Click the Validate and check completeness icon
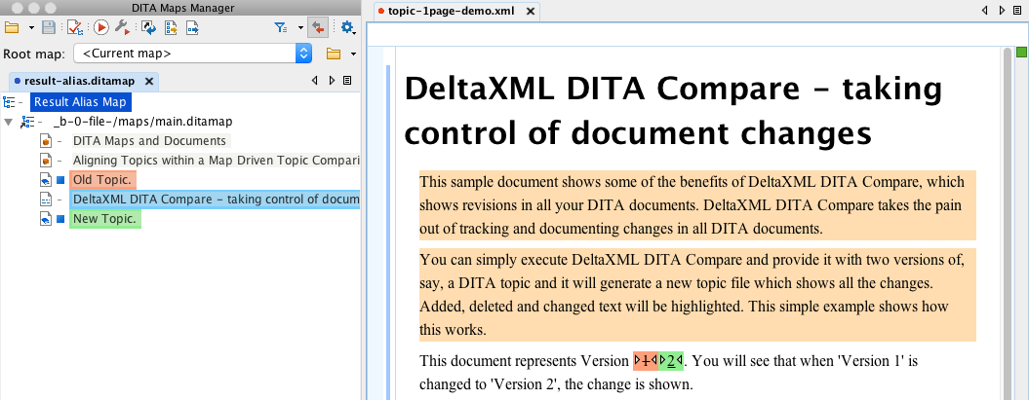The image size is (1029, 400). click(75, 28)
